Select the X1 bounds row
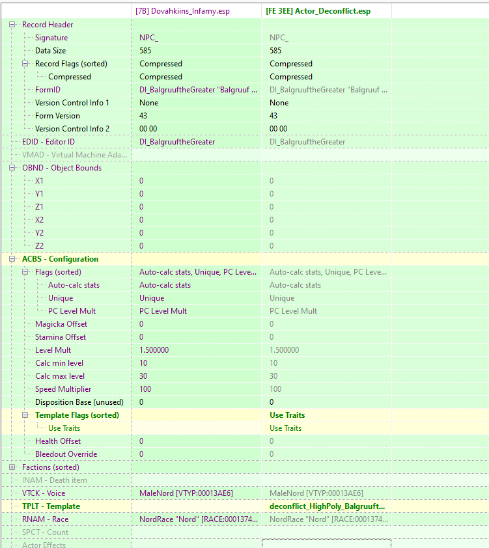The height and width of the screenshot is (548, 489). (x=245, y=181)
